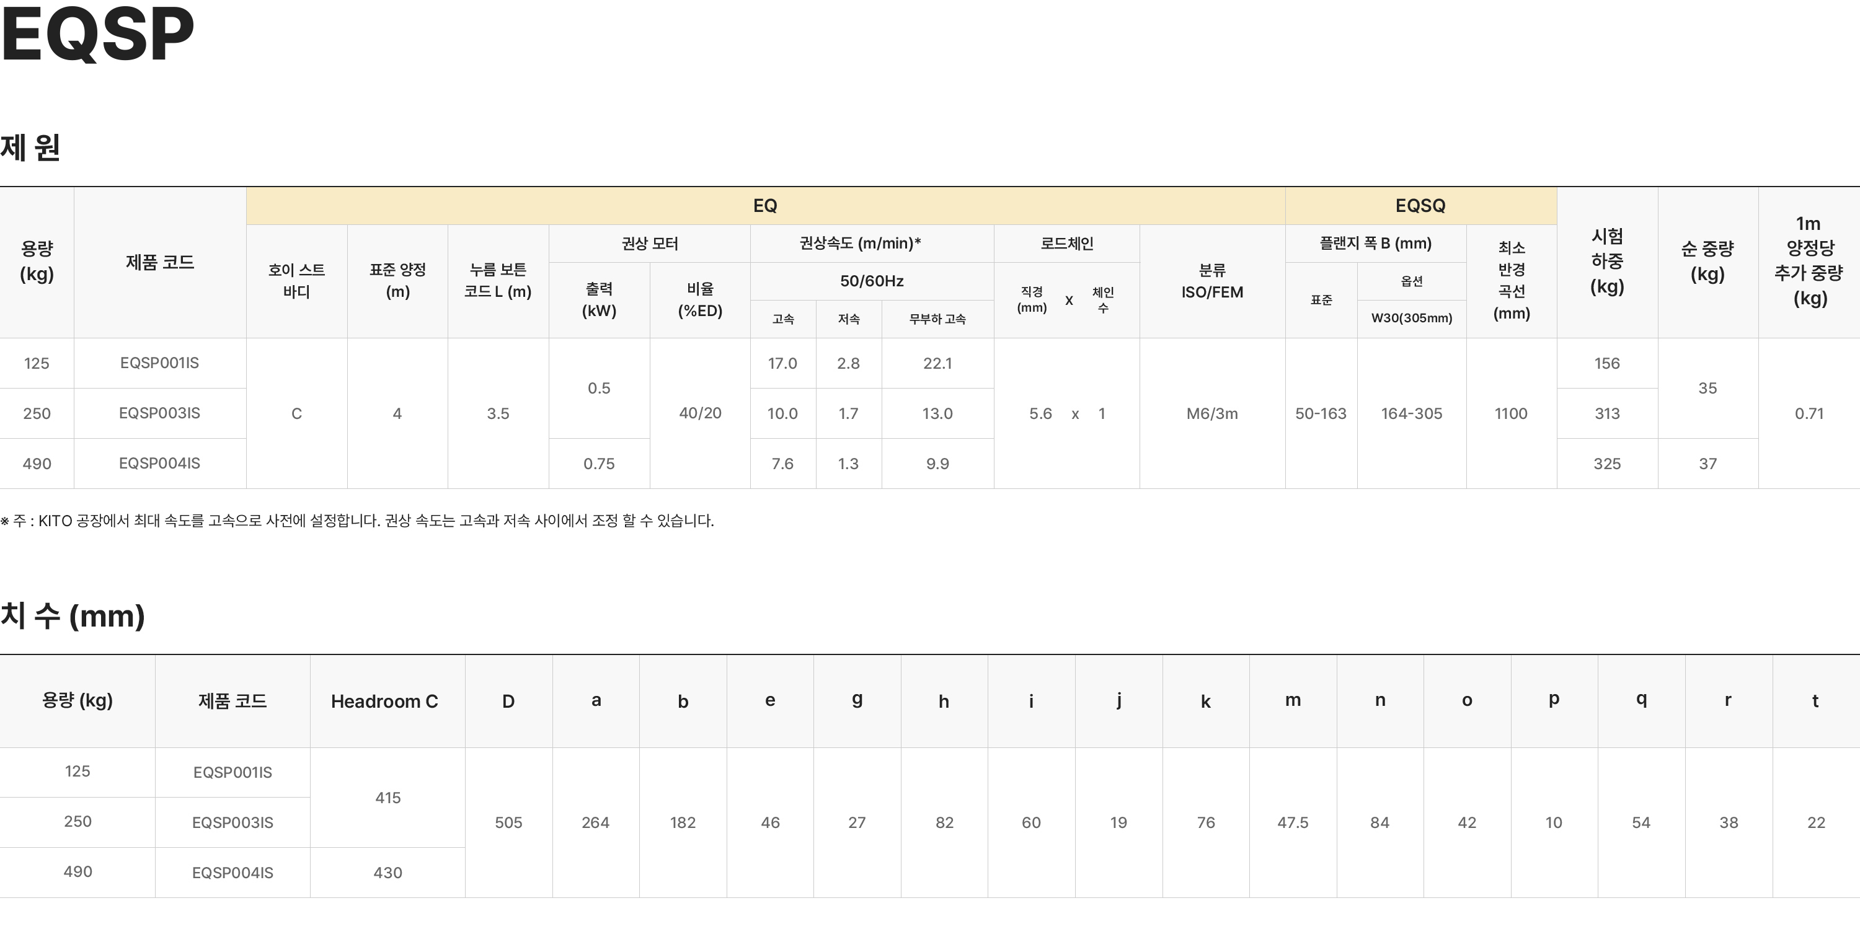
Task: Click the 40/20 duty ratio cell
Action: (x=699, y=413)
